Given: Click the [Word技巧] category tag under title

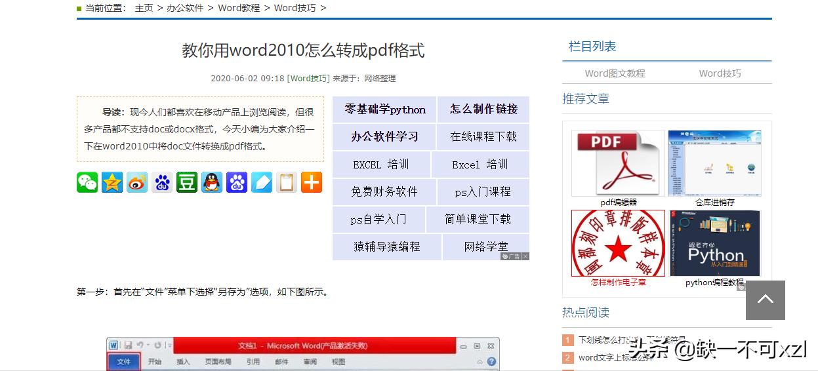Looking at the screenshot, I should point(308,78).
